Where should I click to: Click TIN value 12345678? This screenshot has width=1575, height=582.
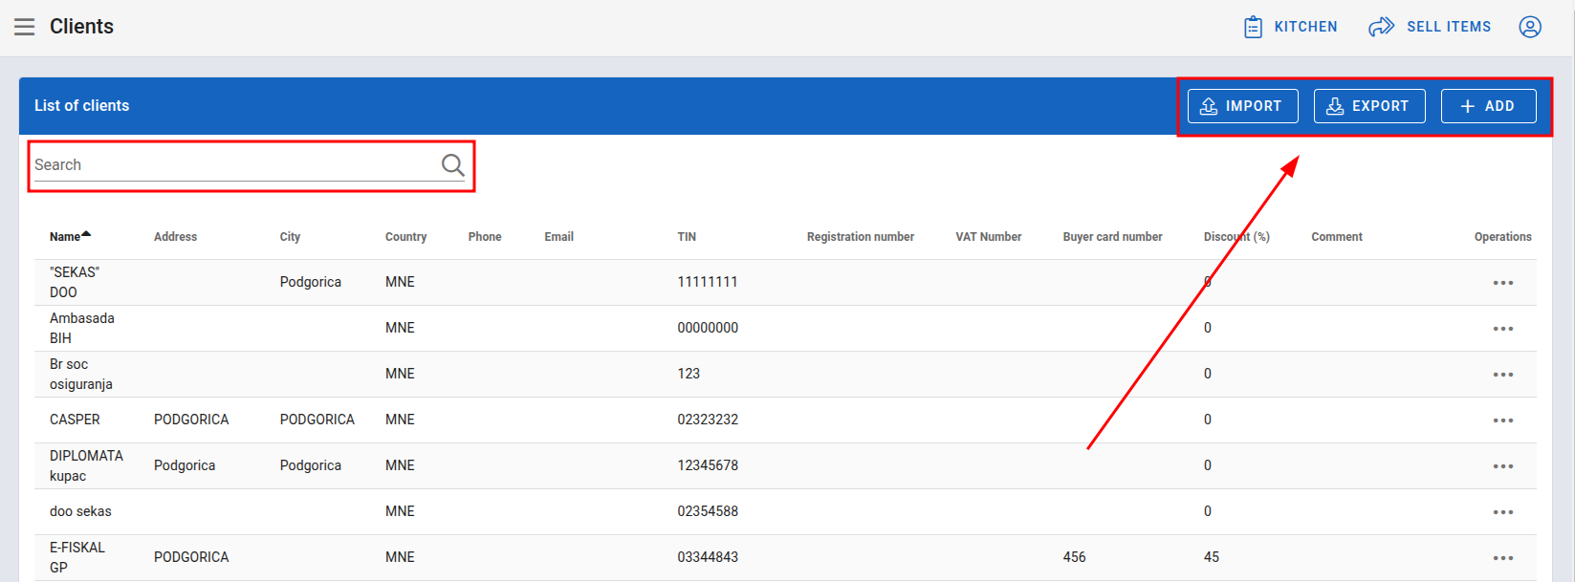pos(708,465)
